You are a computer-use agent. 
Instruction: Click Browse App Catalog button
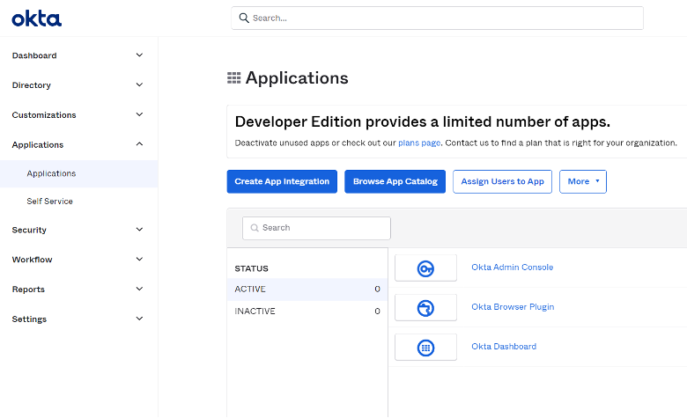(x=395, y=181)
